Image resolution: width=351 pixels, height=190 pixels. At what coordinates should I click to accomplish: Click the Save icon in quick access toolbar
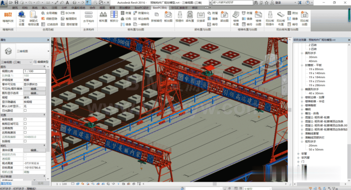[x=16, y=3]
